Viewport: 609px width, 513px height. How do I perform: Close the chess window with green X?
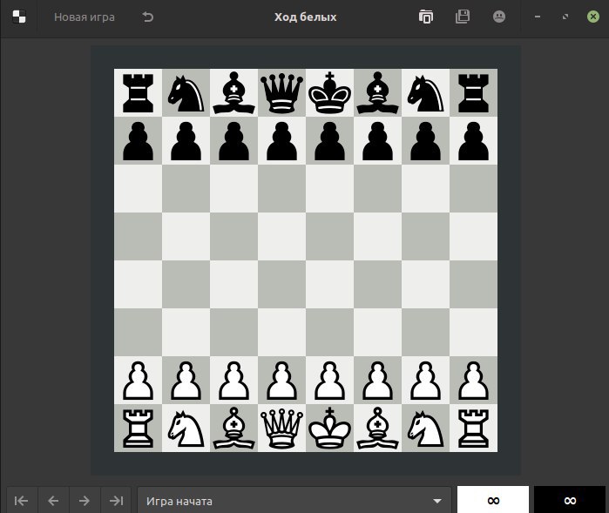[x=593, y=17]
